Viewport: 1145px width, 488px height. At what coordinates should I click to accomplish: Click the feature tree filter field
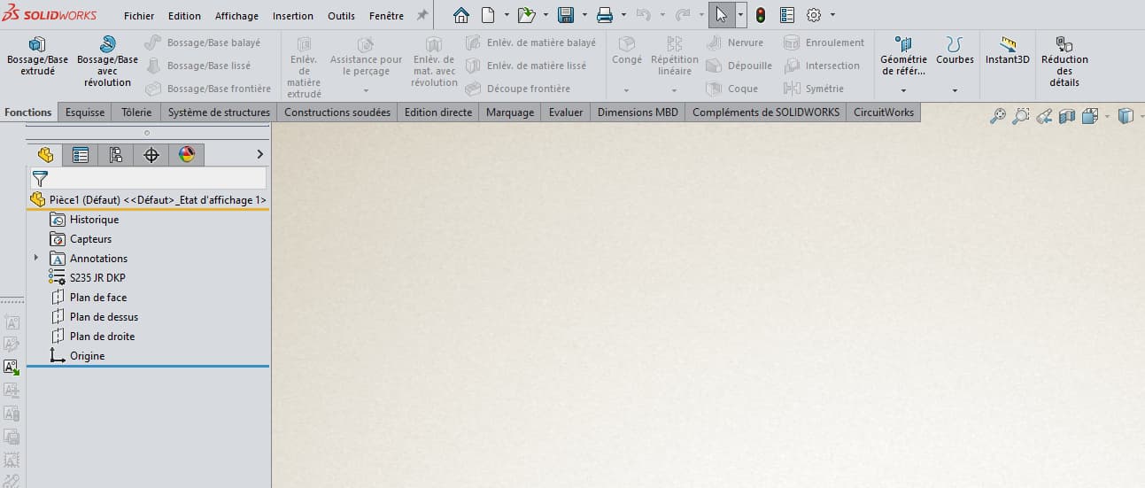tap(157, 178)
